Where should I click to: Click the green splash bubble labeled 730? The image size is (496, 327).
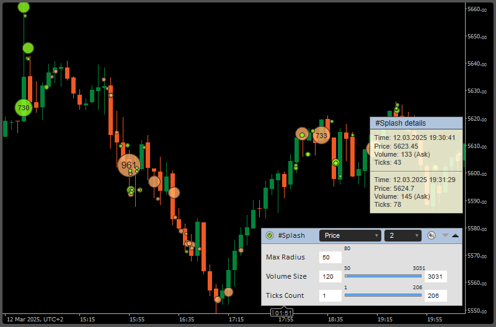click(24, 107)
